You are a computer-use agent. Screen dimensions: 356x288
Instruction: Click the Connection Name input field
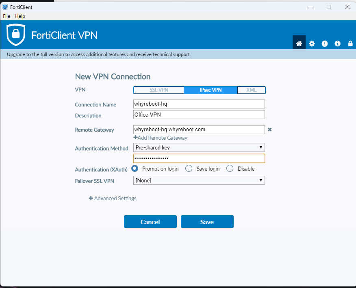[x=199, y=104]
